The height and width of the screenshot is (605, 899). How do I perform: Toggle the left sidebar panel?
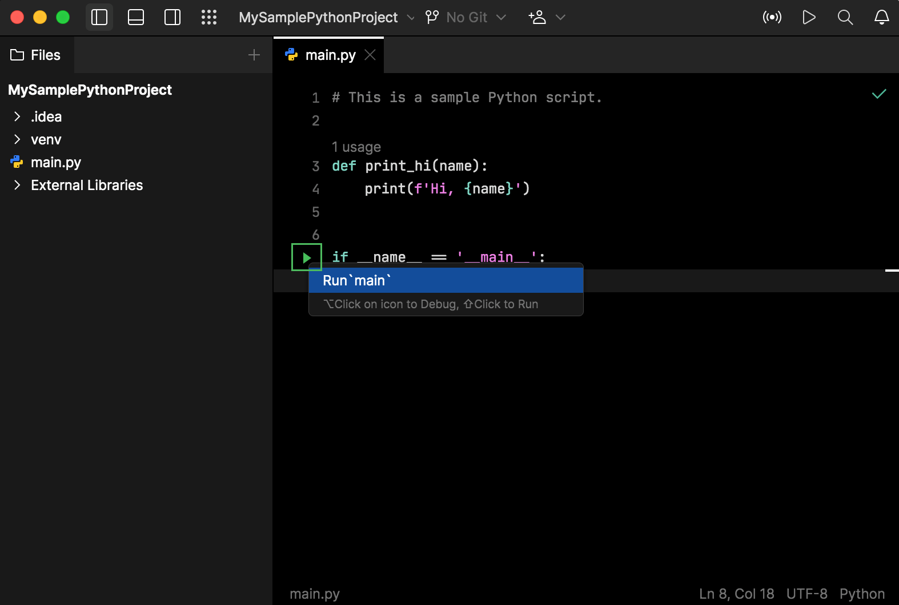click(x=99, y=17)
